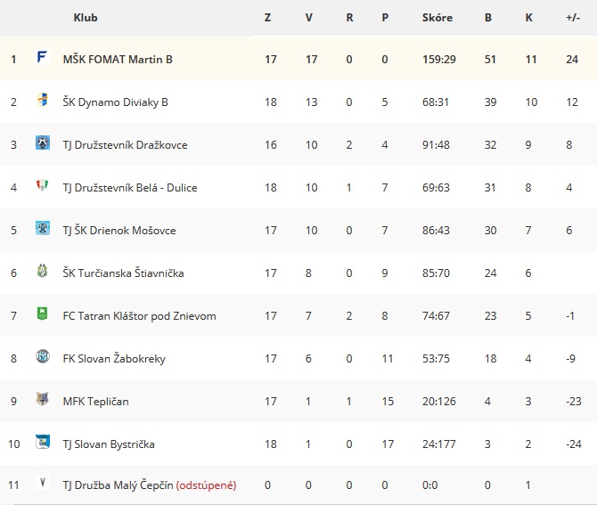Click the ŠK Dynamo Diviaky B crest icon

click(x=42, y=100)
